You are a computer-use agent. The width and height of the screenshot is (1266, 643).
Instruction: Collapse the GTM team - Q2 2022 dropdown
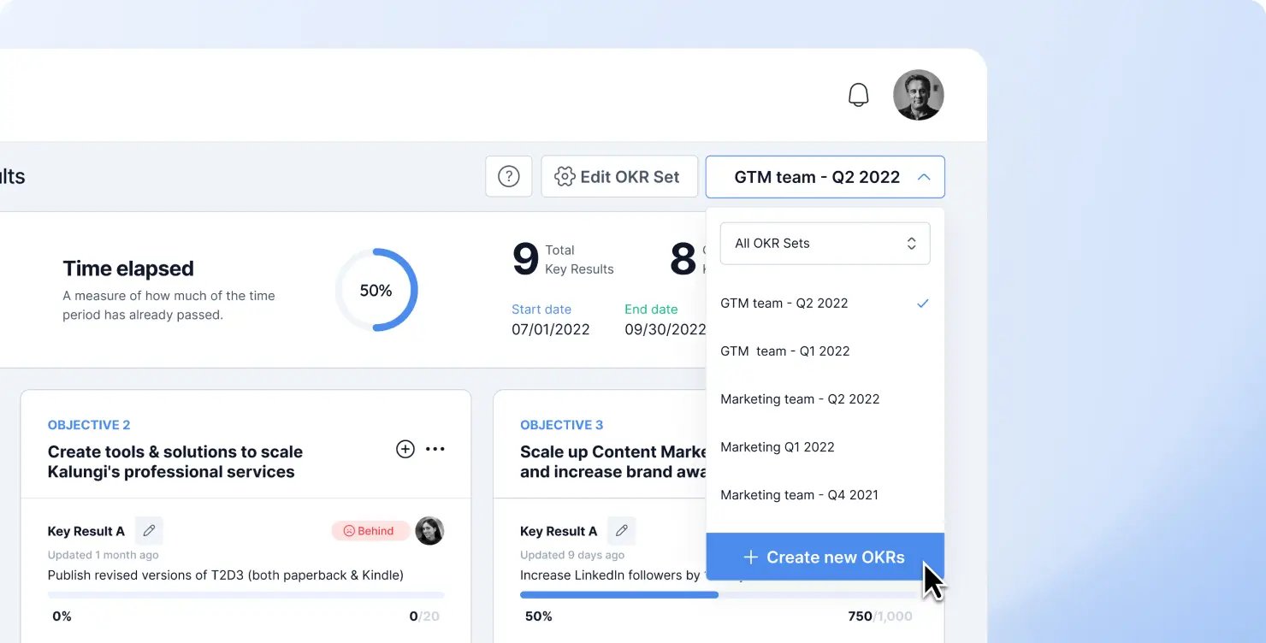923,177
